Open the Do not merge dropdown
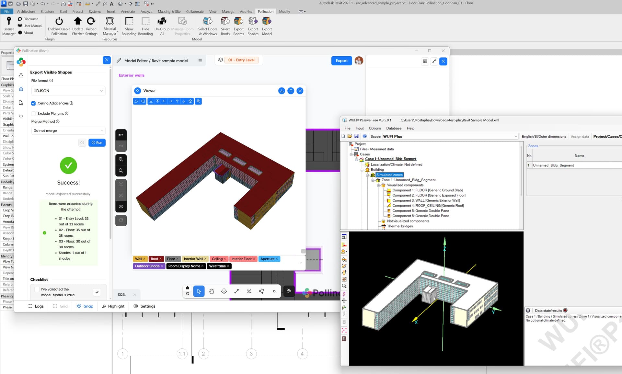The height and width of the screenshot is (374, 622). (68, 130)
